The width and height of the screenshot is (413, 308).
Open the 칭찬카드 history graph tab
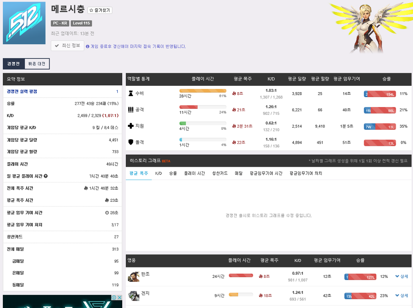[x=220, y=174]
